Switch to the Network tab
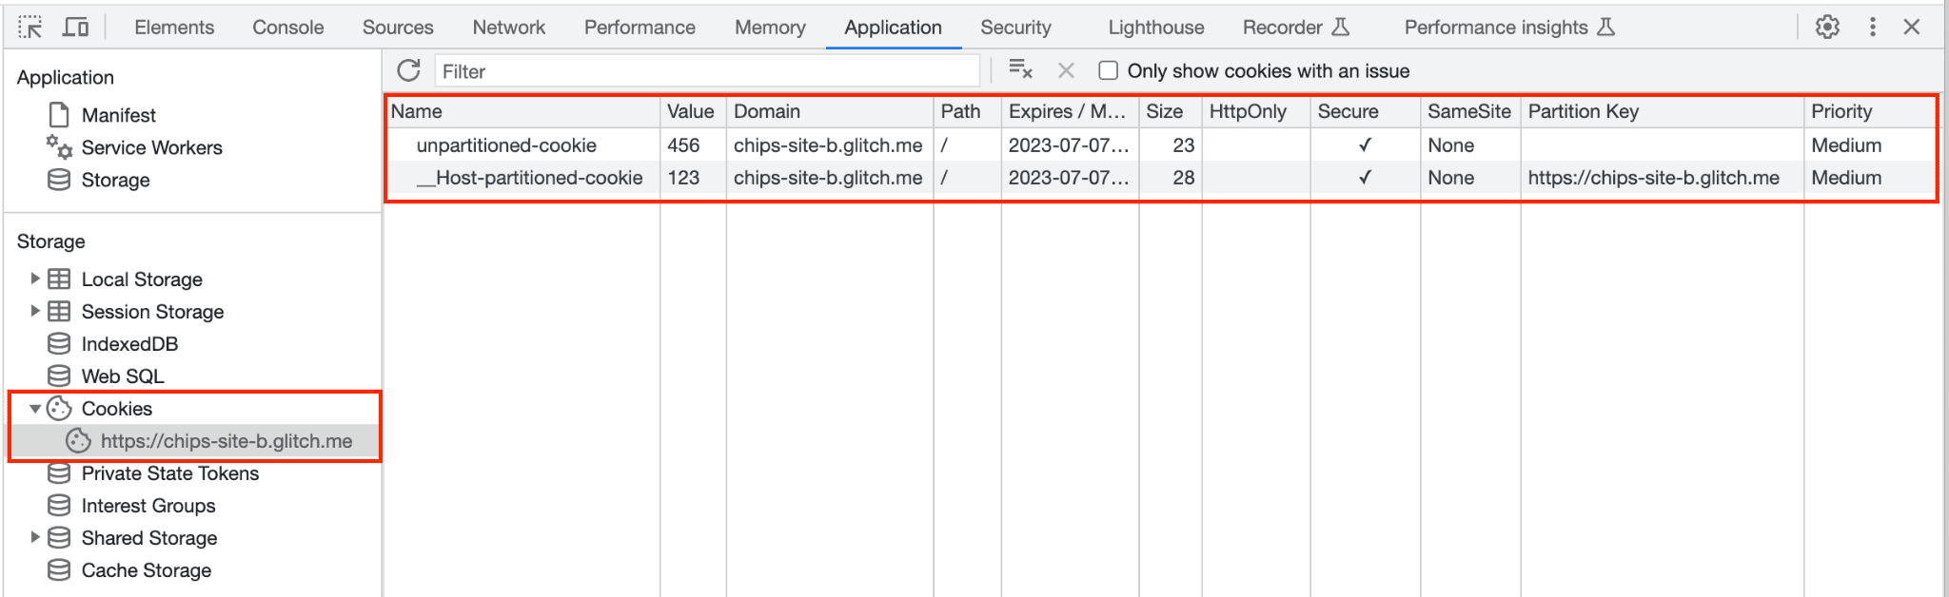 [x=508, y=28]
